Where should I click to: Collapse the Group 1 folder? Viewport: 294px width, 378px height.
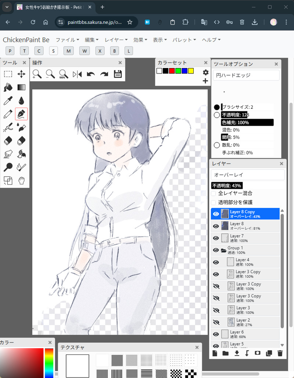(223, 250)
